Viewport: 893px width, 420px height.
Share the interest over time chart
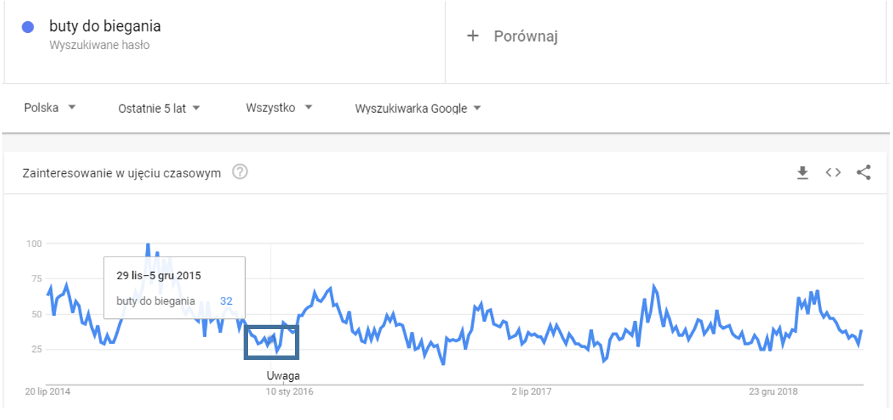(x=864, y=173)
